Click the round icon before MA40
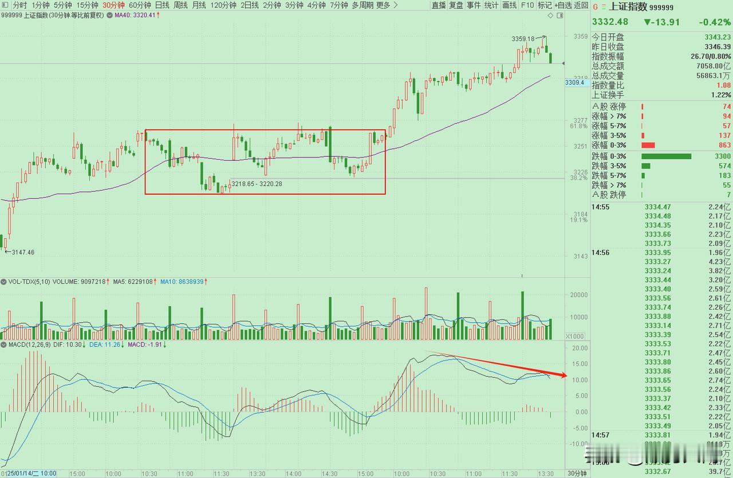 tap(109, 15)
